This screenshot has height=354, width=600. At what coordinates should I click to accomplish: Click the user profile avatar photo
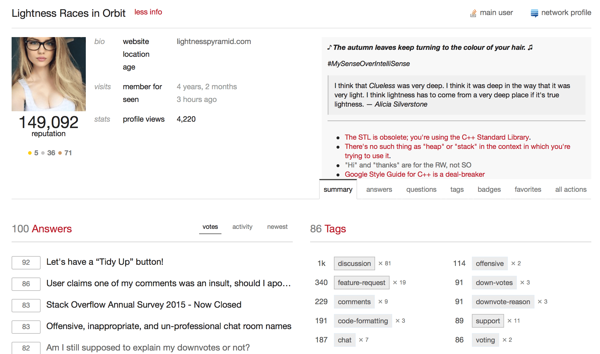pyautogui.click(x=49, y=74)
